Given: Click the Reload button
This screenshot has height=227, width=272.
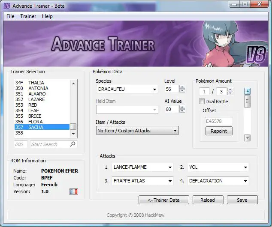Looking at the screenshot, I should (208, 200).
